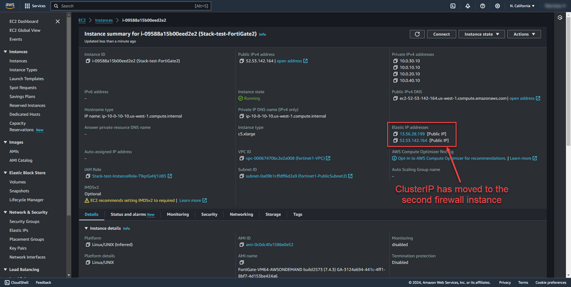This screenshot has height=287, width=571.
Task: Click the Connect button
Action: (x=441, y=34)
